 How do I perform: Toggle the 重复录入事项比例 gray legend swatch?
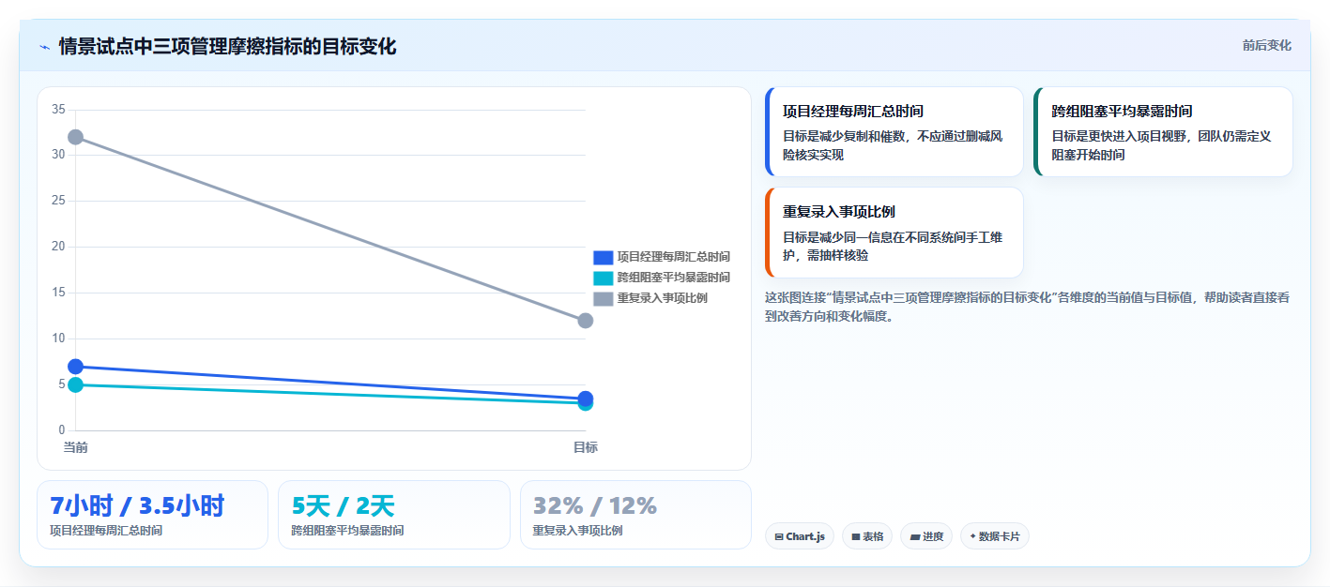coord(603,298)
